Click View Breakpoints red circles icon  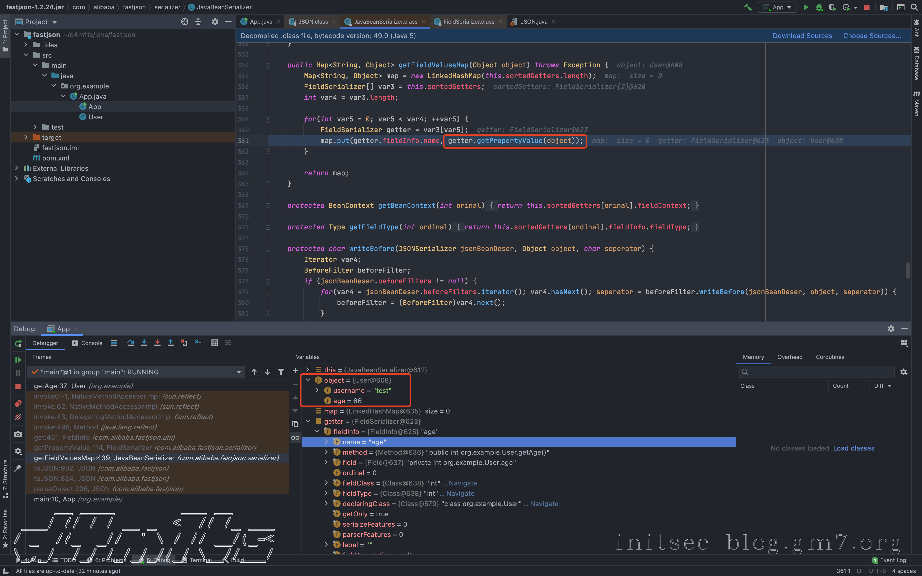pyautogui.click(x=18, y=403)
